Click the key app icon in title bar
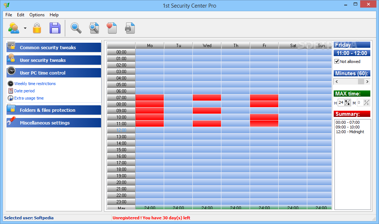The width and height of the screenshot is (379, 224). [x=7, y=5]
